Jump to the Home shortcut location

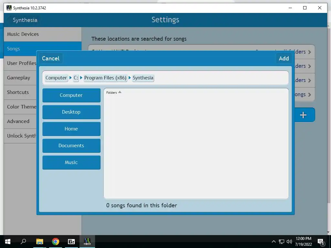pos(71,129)
